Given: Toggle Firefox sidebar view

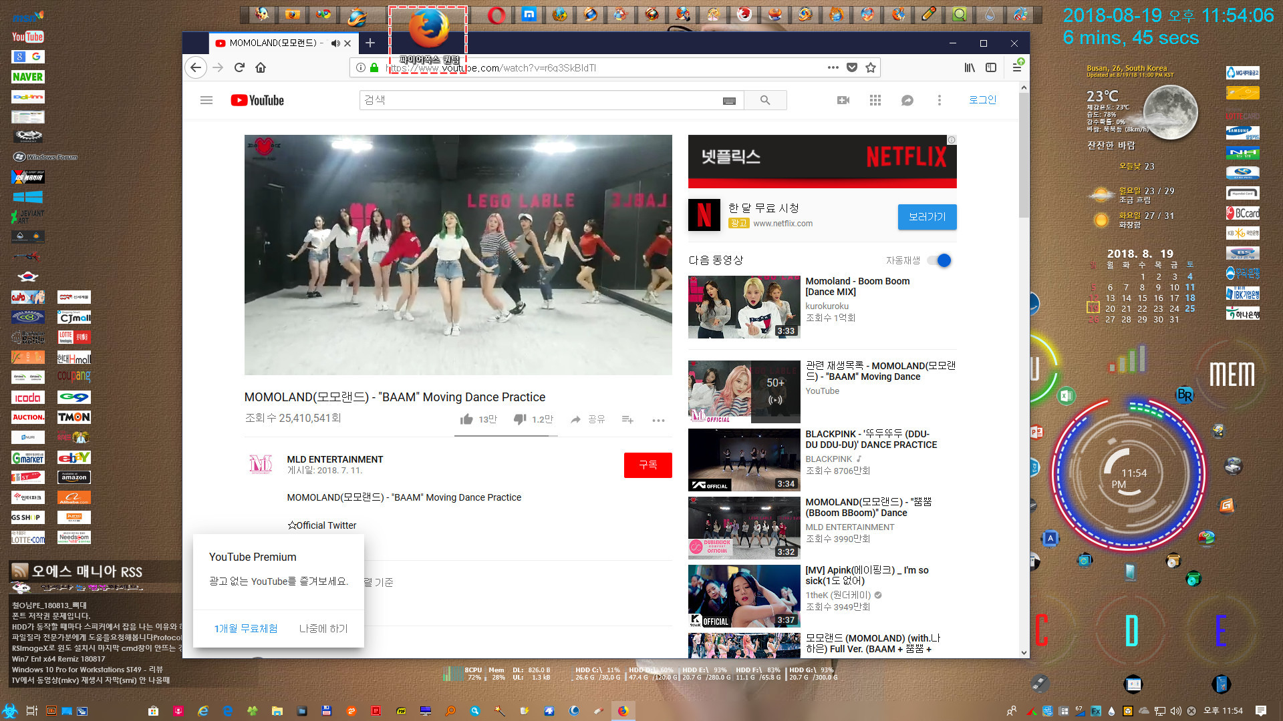Looking at the screenshot, I should coord(991,67).
